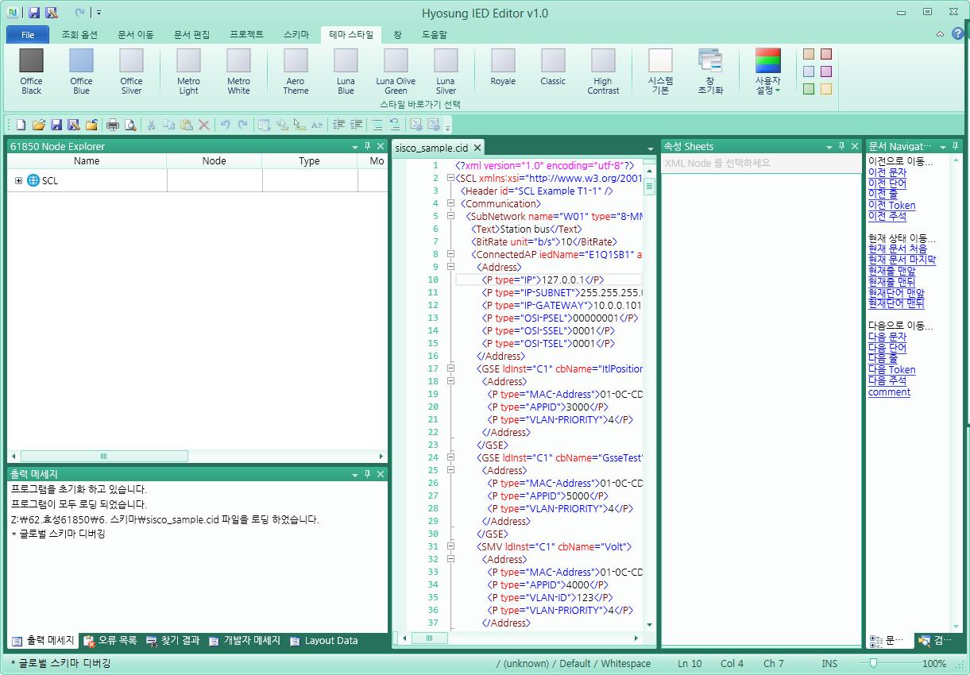The height and width of the screenshot is (675, 970).
Task: Click the 창 초기화 window reset icon
Action: (x=709, y=71)
